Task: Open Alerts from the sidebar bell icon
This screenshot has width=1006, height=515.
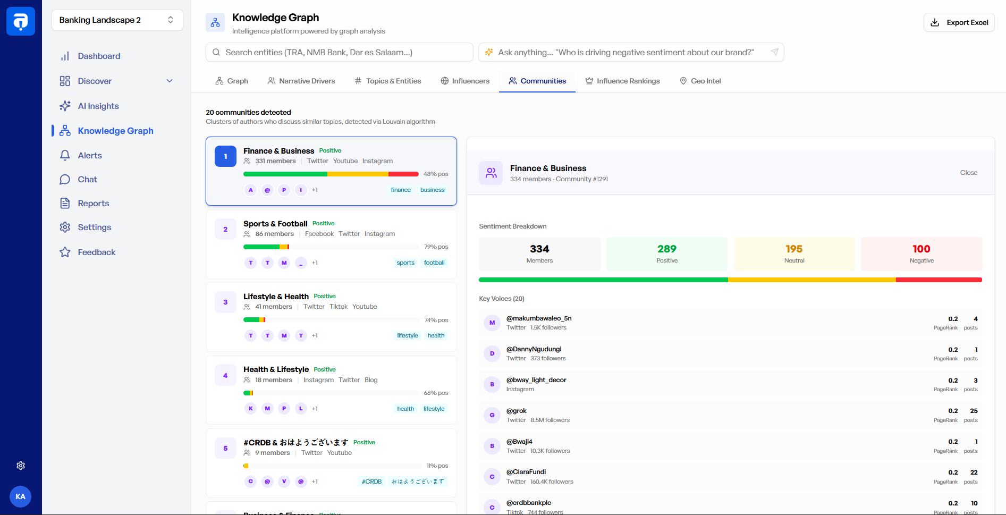Action: pyautogui.click(x=64, y=155)
